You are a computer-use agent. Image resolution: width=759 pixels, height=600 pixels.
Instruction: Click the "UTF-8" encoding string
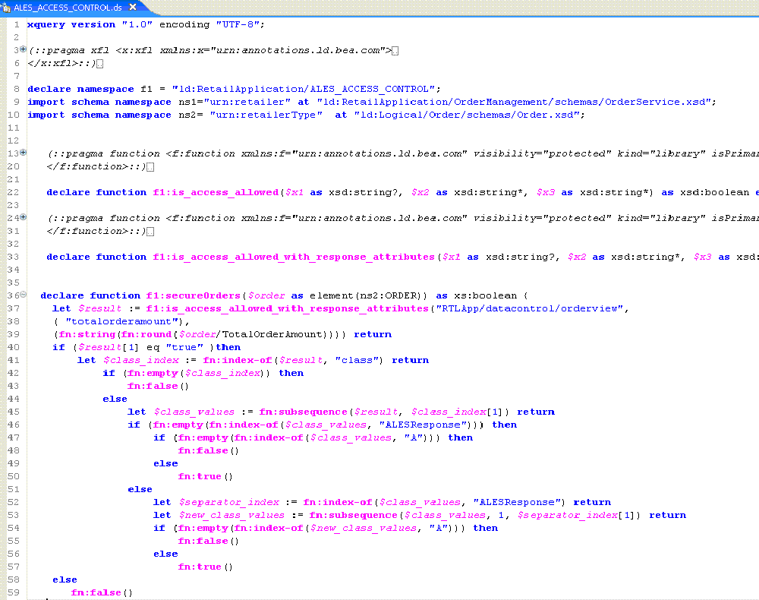click(237, 25)
